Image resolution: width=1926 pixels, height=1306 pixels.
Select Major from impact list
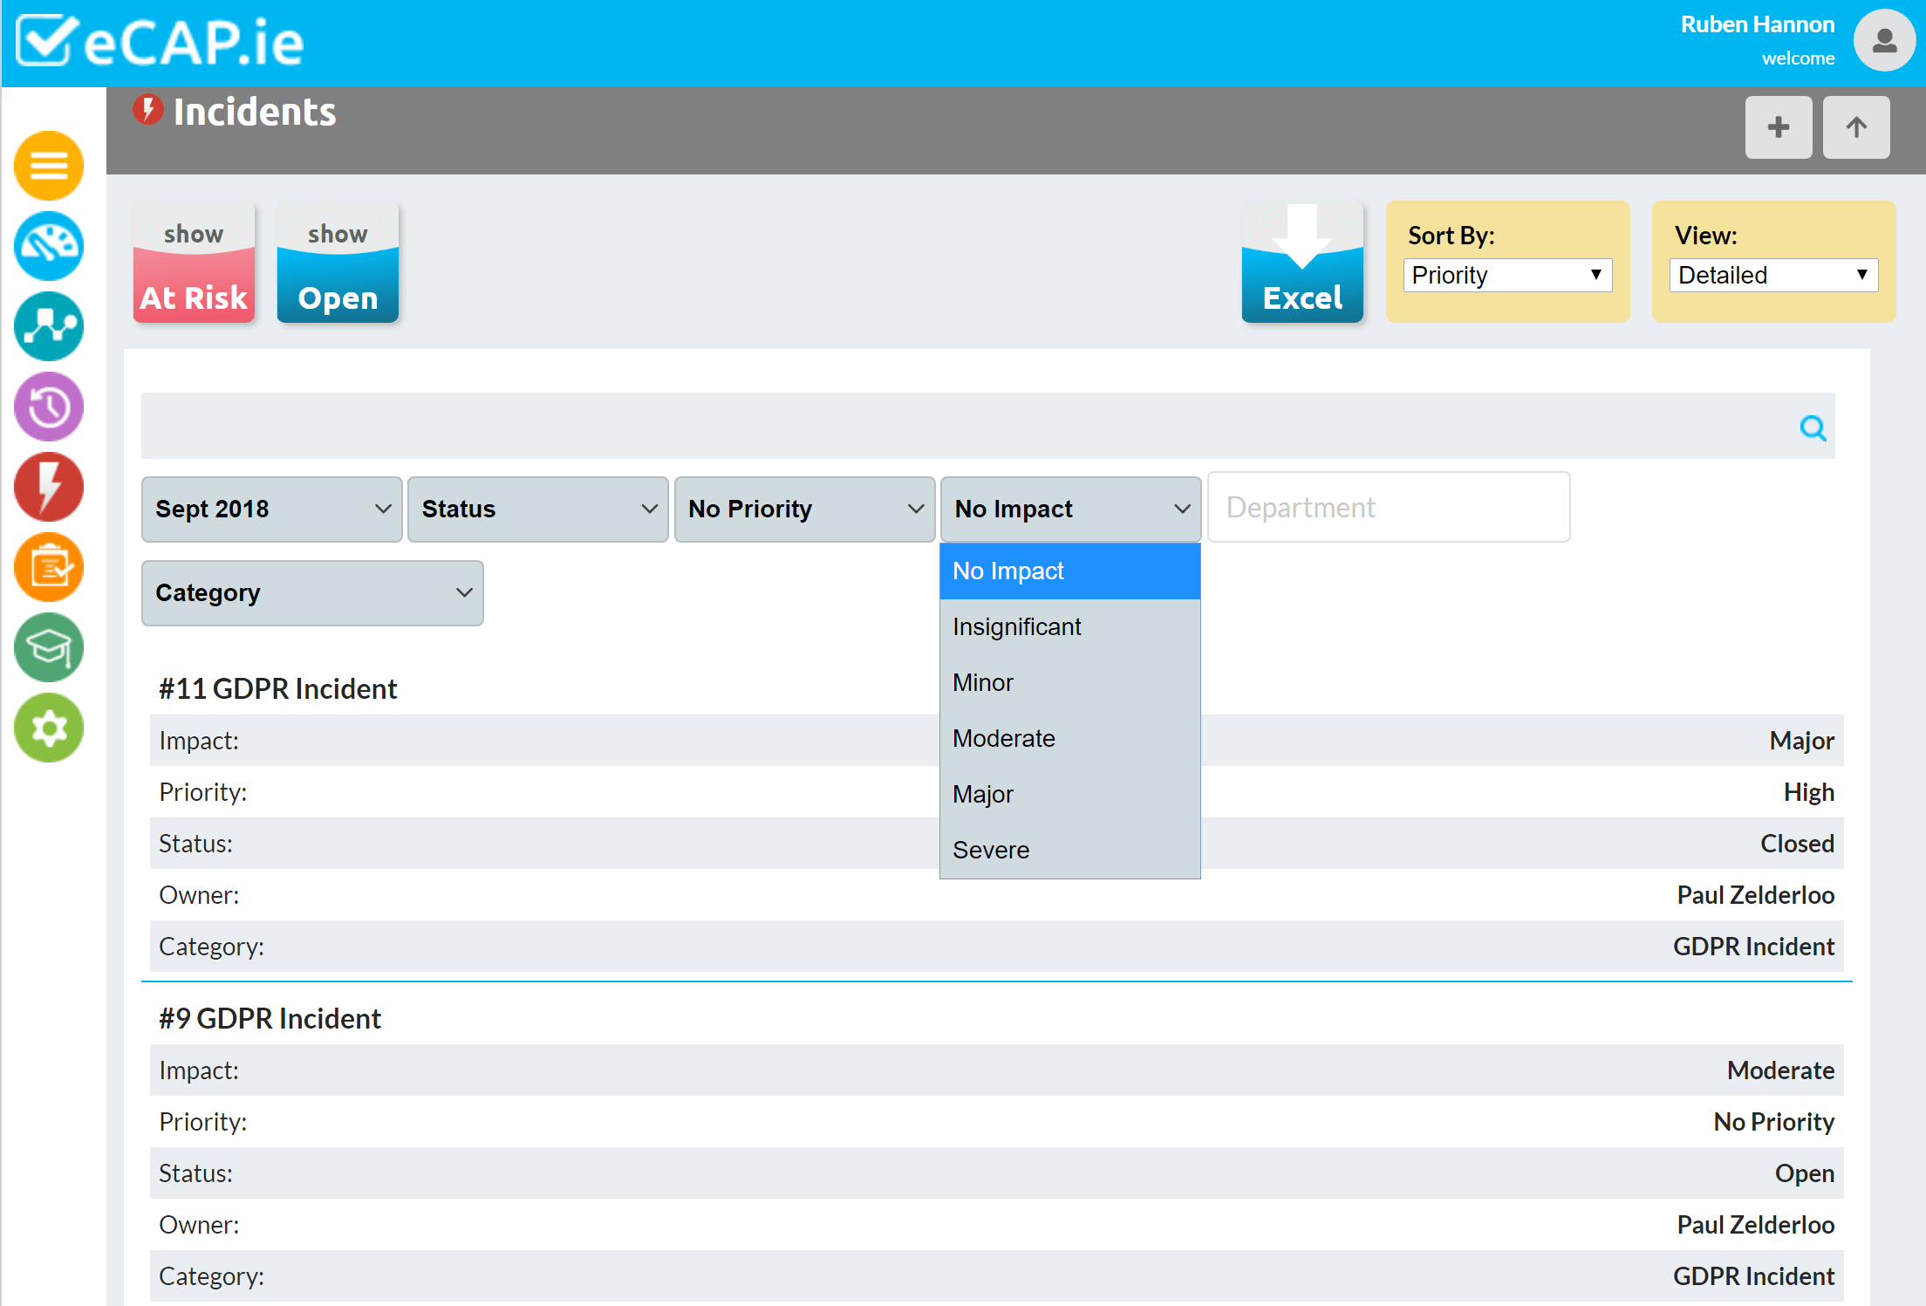(x=1070, y=795)
